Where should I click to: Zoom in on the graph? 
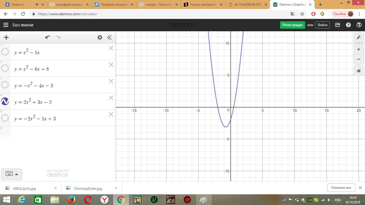coord(359,49)
